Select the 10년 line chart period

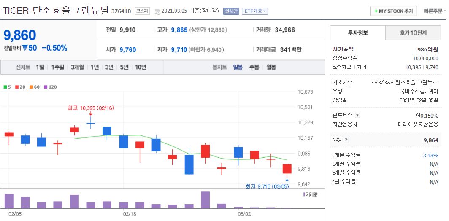[141, 67]
